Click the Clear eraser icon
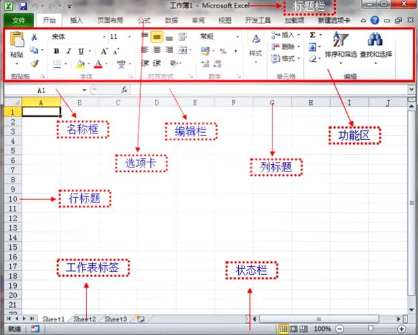Image resolution: width=418 pixels, height=335 pixels. click(x=313, y=59)
